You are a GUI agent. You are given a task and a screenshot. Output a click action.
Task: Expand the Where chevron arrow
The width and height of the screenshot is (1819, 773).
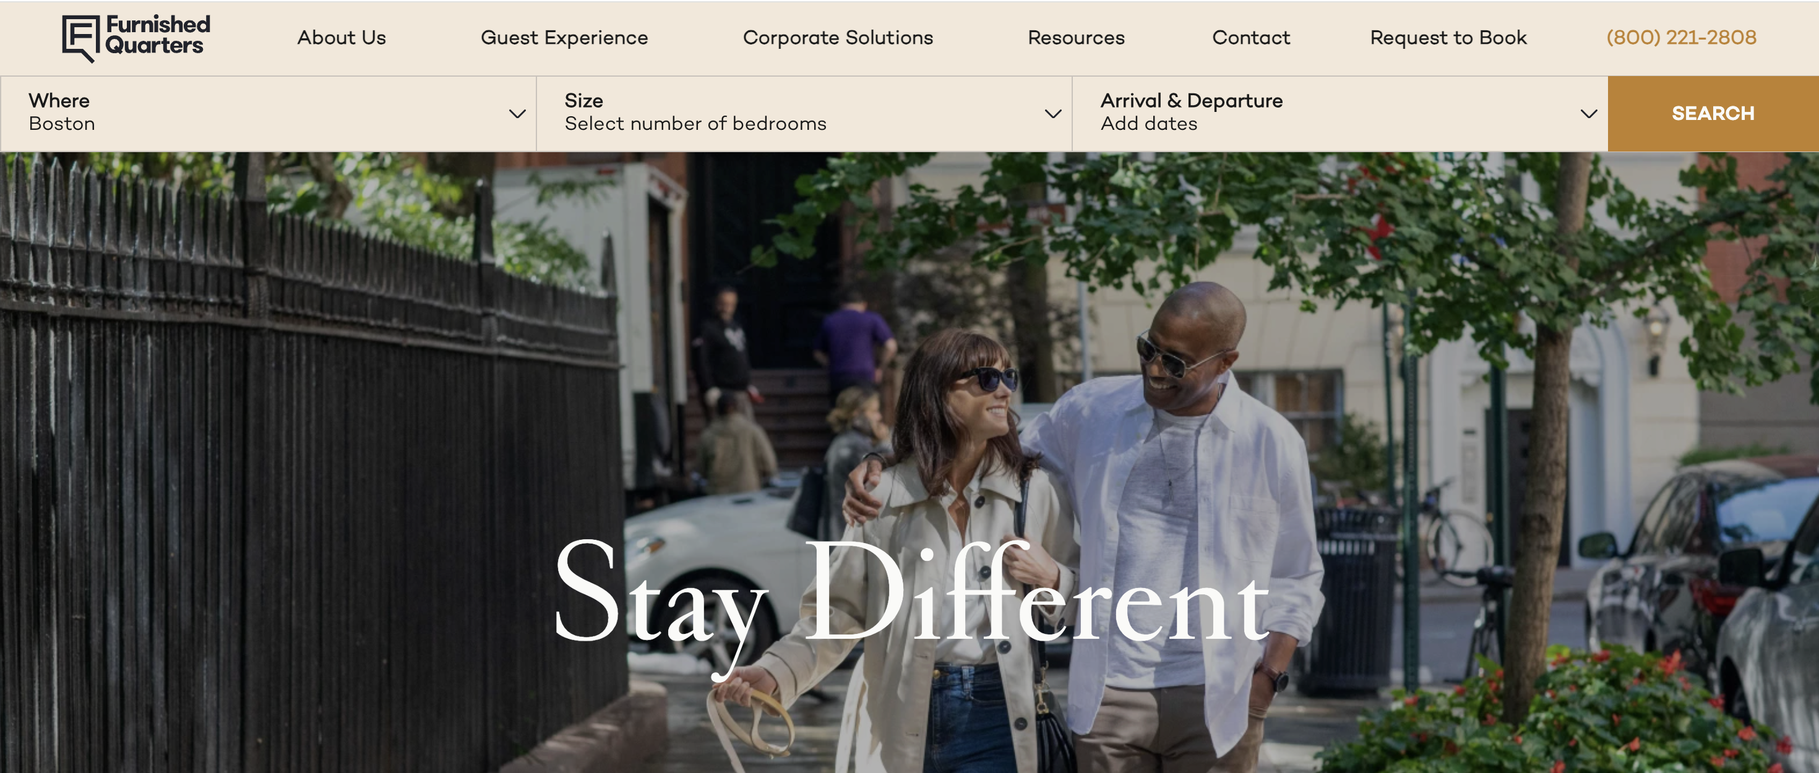(x=517, y=114)
